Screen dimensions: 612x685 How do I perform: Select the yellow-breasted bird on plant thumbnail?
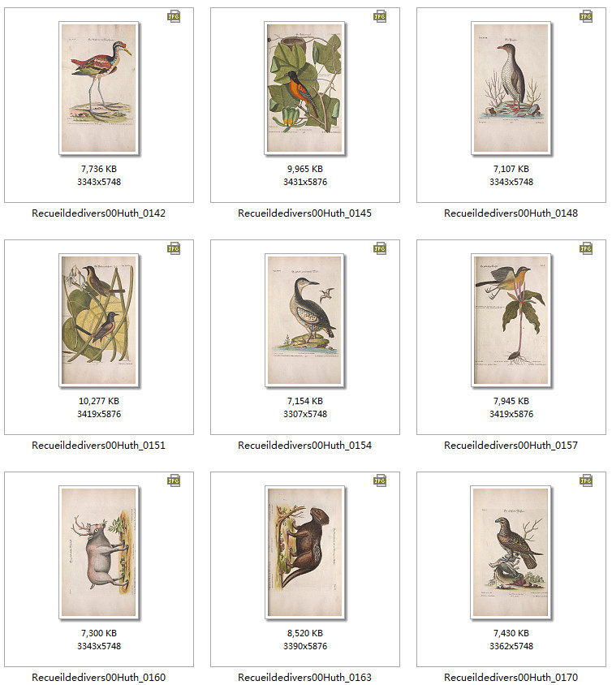click(511, 321)
